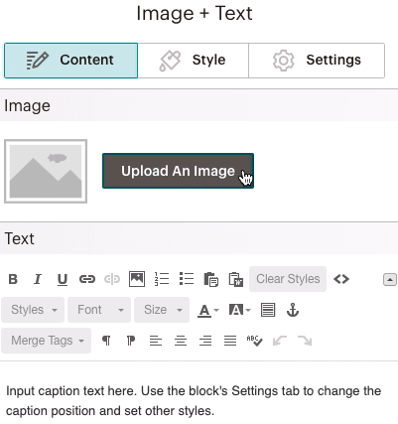Viewport: 398px width, 424px height.
Task: Click the redo arrow
Action: coord(305,341)
